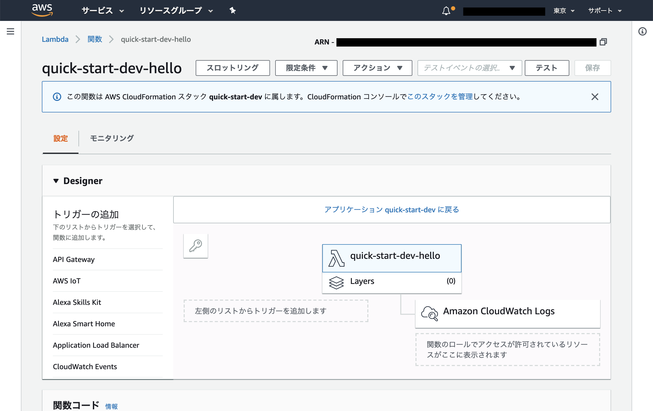Open the 限定条件 dropdown
The width and height of the screenshot is (653, 411).
click(306, 68)
